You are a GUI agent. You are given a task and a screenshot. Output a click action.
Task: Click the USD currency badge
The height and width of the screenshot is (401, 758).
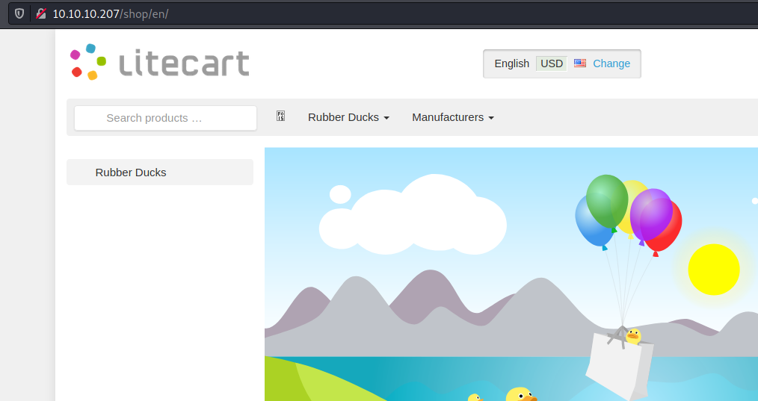point(552,63)
